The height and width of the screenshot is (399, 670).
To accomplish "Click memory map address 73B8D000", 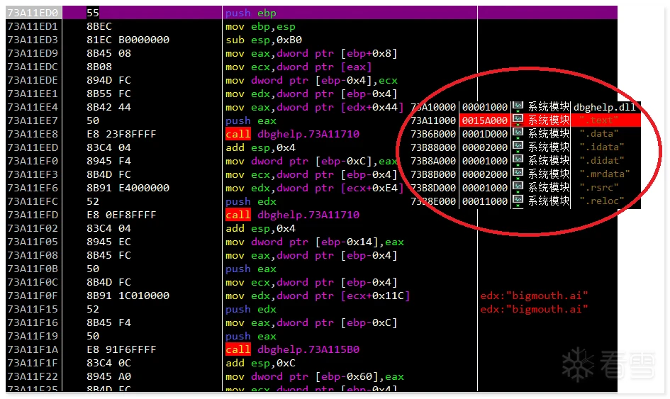I will pyautogui.click(x=433, y=188).
